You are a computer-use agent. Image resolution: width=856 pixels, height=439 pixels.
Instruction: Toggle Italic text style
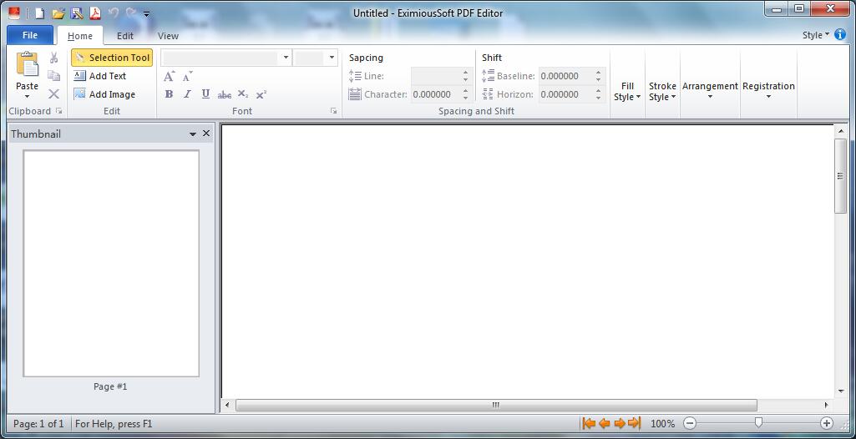click(187, 94)
